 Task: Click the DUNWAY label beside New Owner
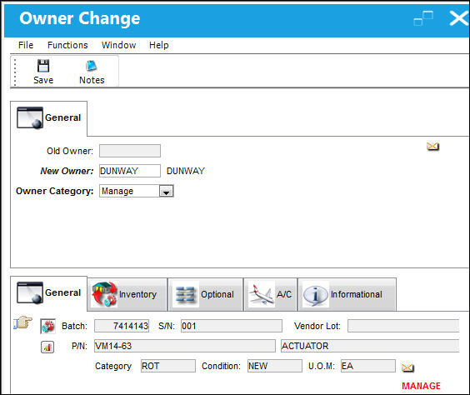pyautogui.click(x=186, y=171)
